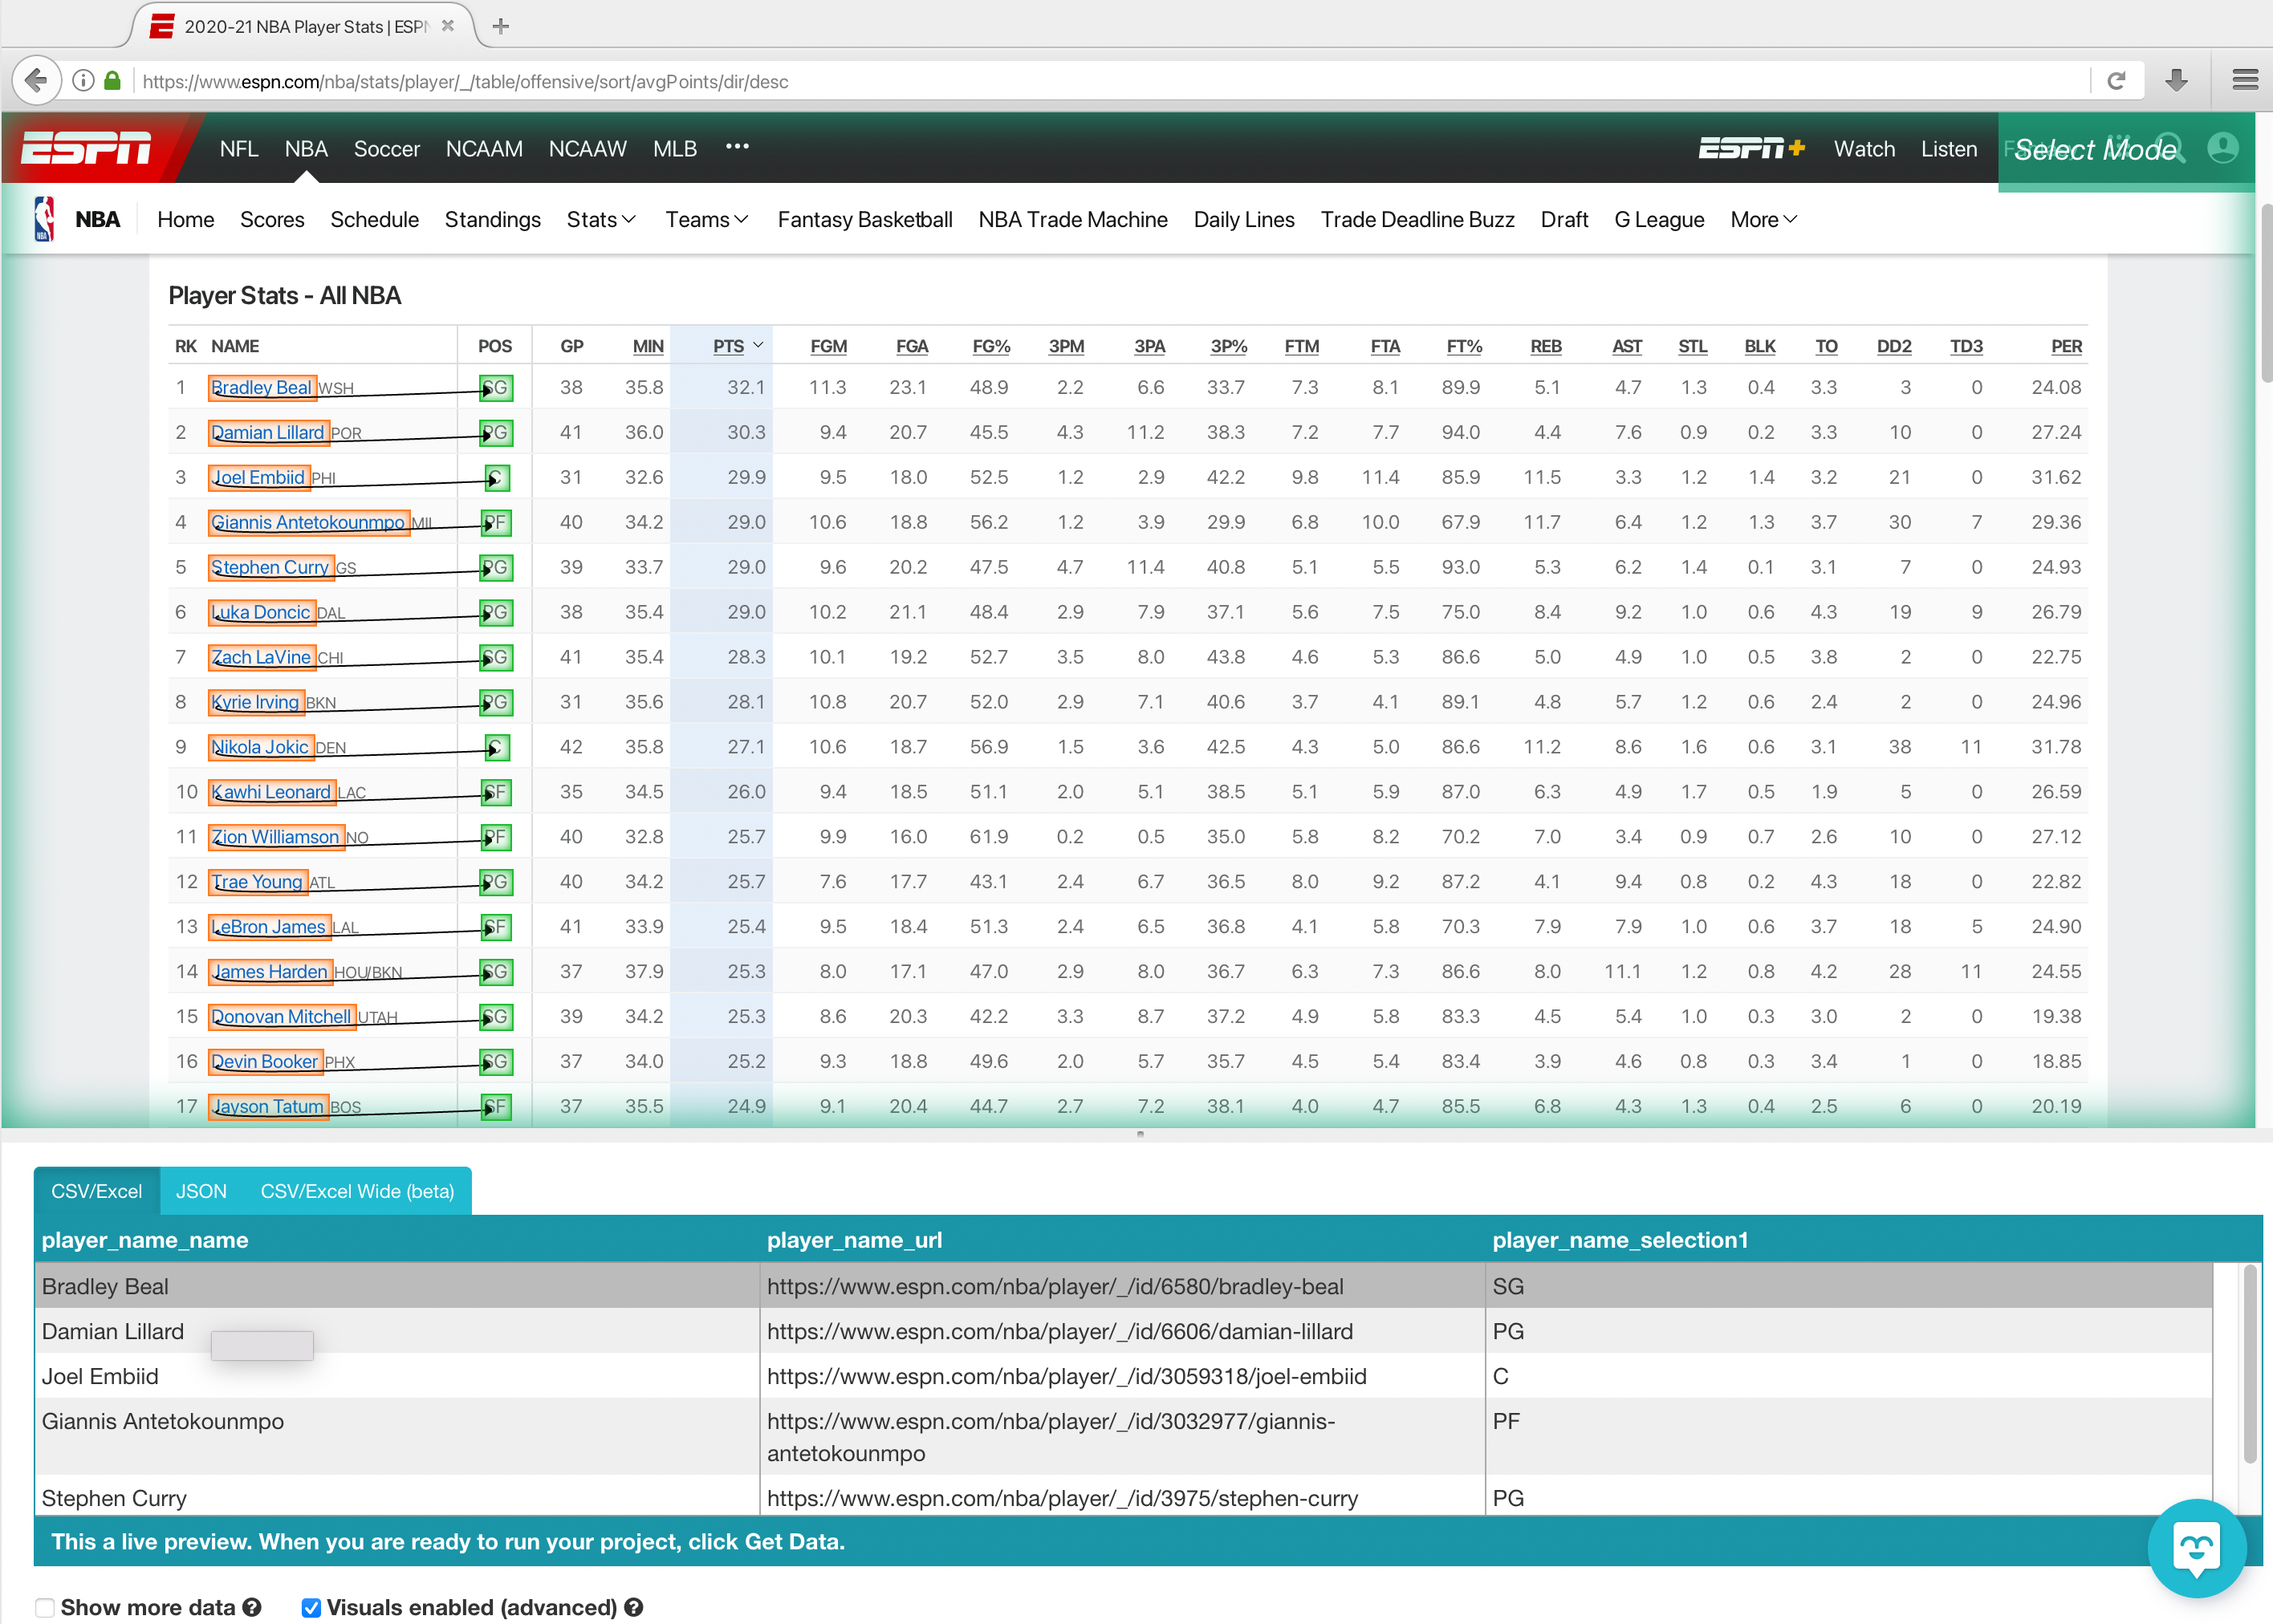
Task: Expand the More dropdown in NBA navigation
Action: [x=1764, y=220]
